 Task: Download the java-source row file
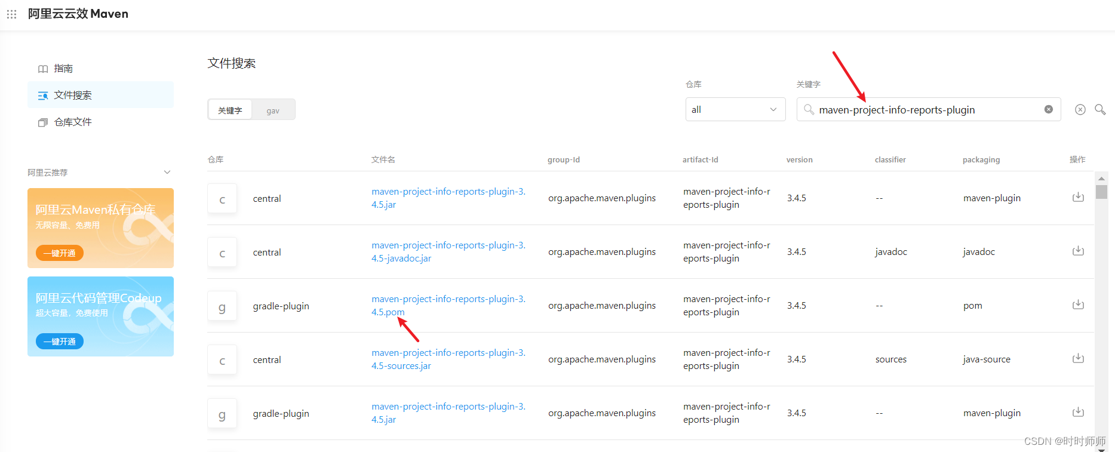coord(1078,358)
